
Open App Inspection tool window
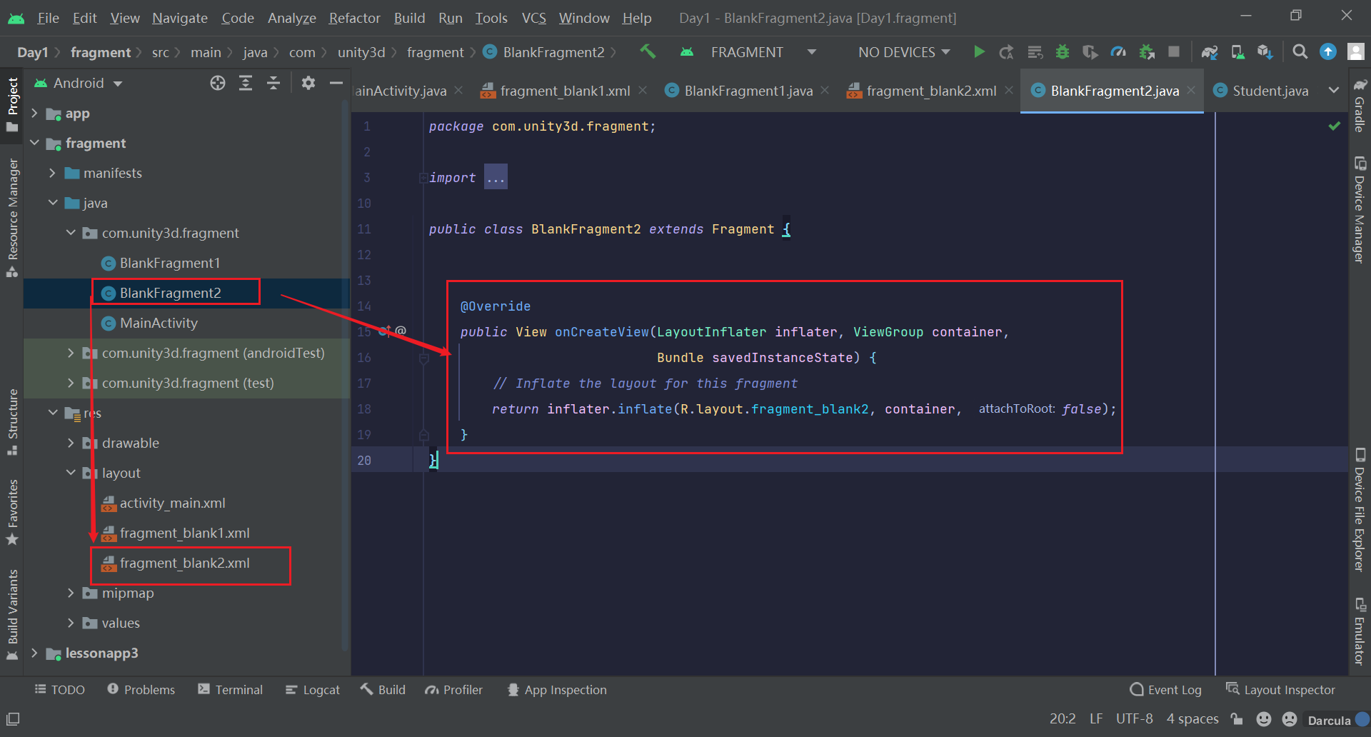[x=557, y=690]
